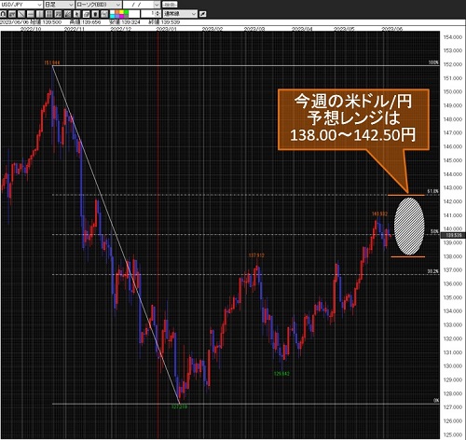The height and width of the screenshot is (440, 466).
Task: Open the USD/JPY currency pair dropdown
Action: click(x=21, y=5)
